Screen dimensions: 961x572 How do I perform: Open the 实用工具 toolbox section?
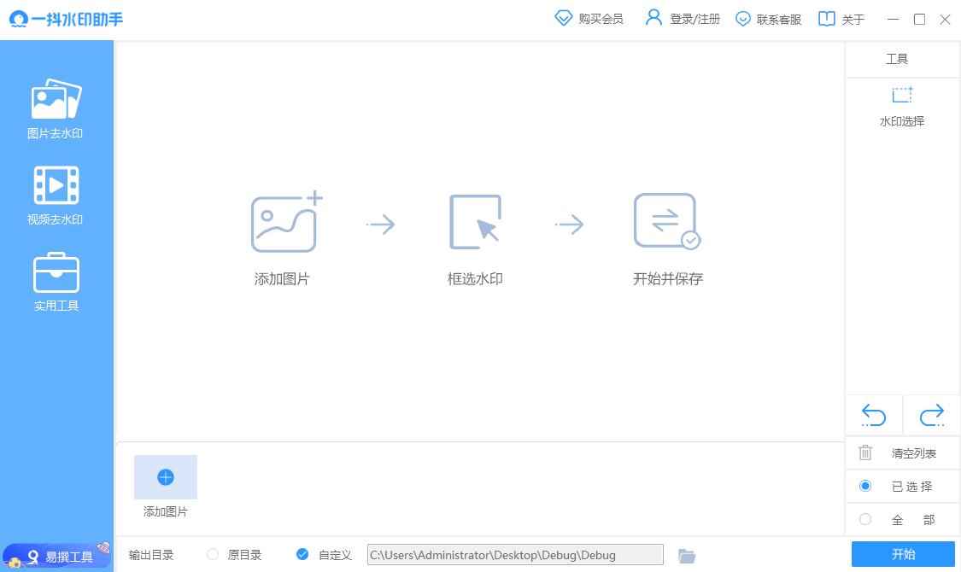tap(56, 282)
